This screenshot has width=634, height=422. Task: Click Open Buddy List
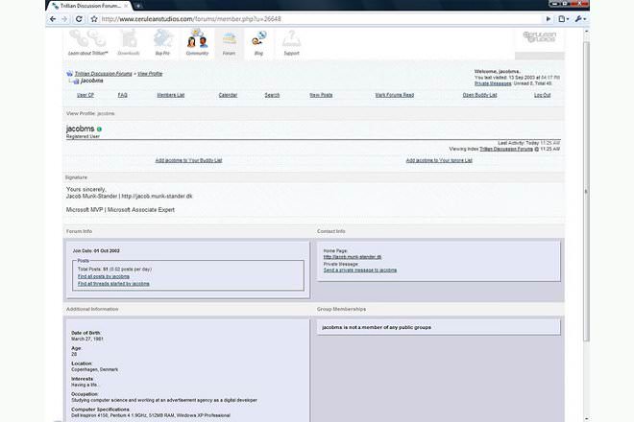[479, 95]
